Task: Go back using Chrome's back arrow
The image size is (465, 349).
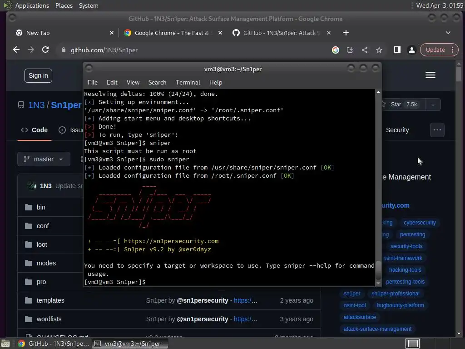Action: [x=16, y=50]
